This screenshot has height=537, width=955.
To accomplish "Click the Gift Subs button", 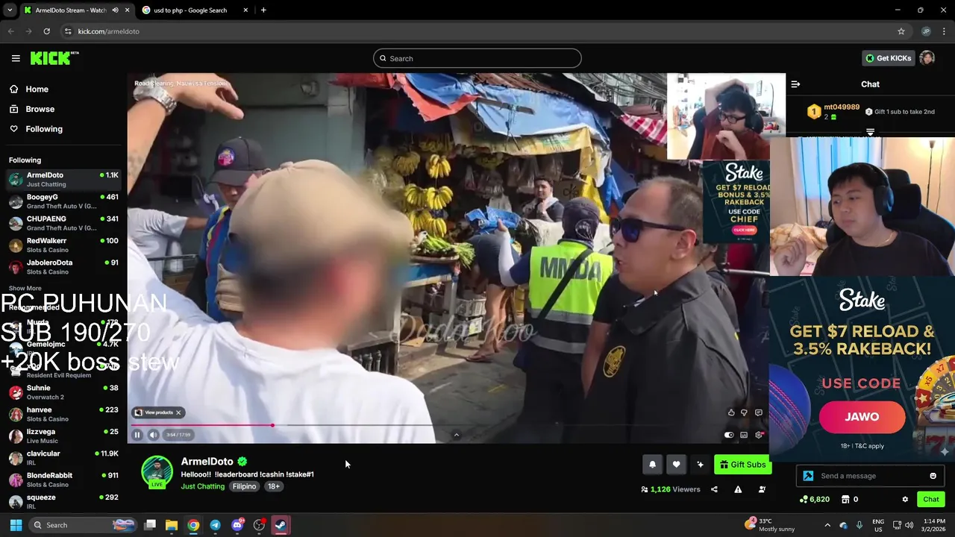I will (742, 465).
